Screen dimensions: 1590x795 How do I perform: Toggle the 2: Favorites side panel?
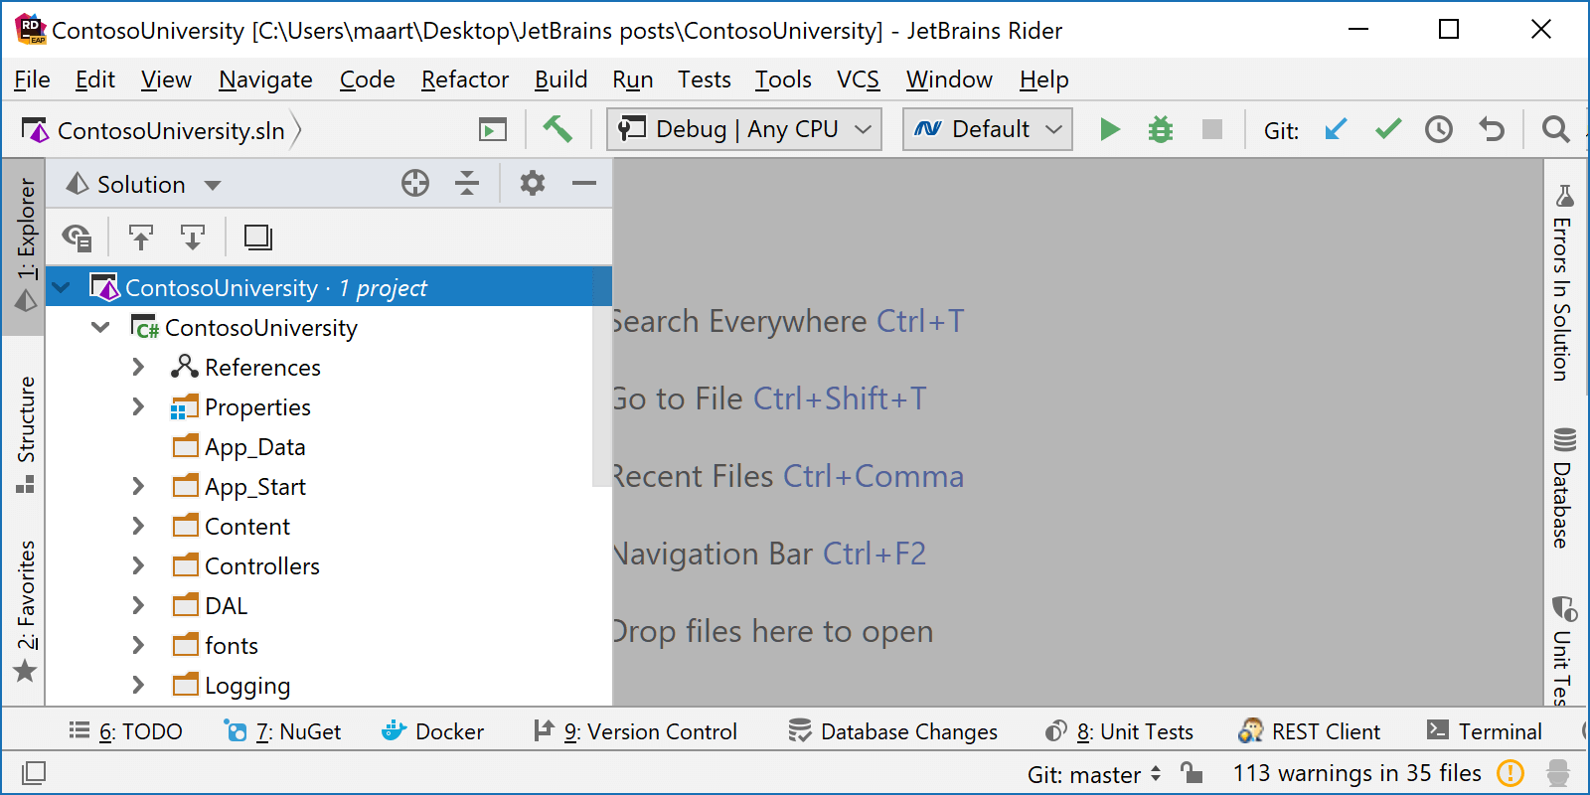point(26,610)
